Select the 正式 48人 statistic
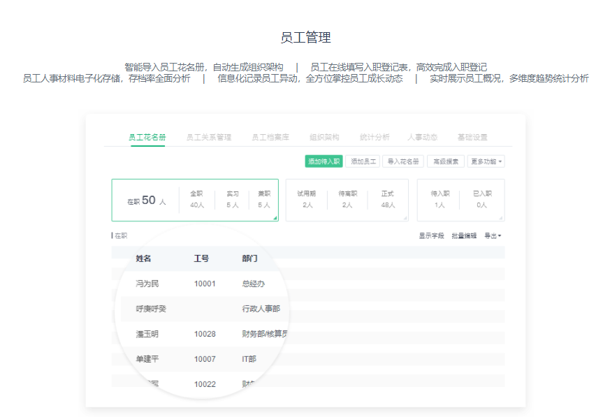This screenshot has width=596, height=417. point(388,200)
